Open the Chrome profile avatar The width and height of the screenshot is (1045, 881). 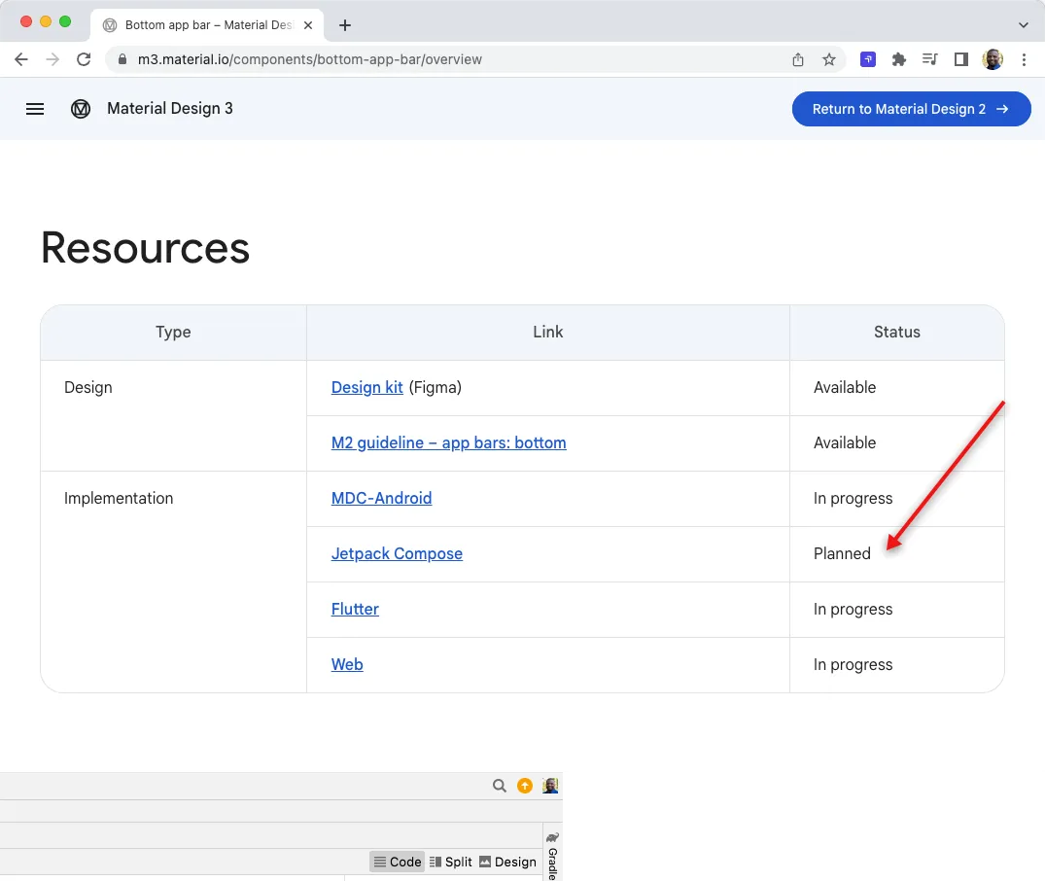tap(993, 59)
